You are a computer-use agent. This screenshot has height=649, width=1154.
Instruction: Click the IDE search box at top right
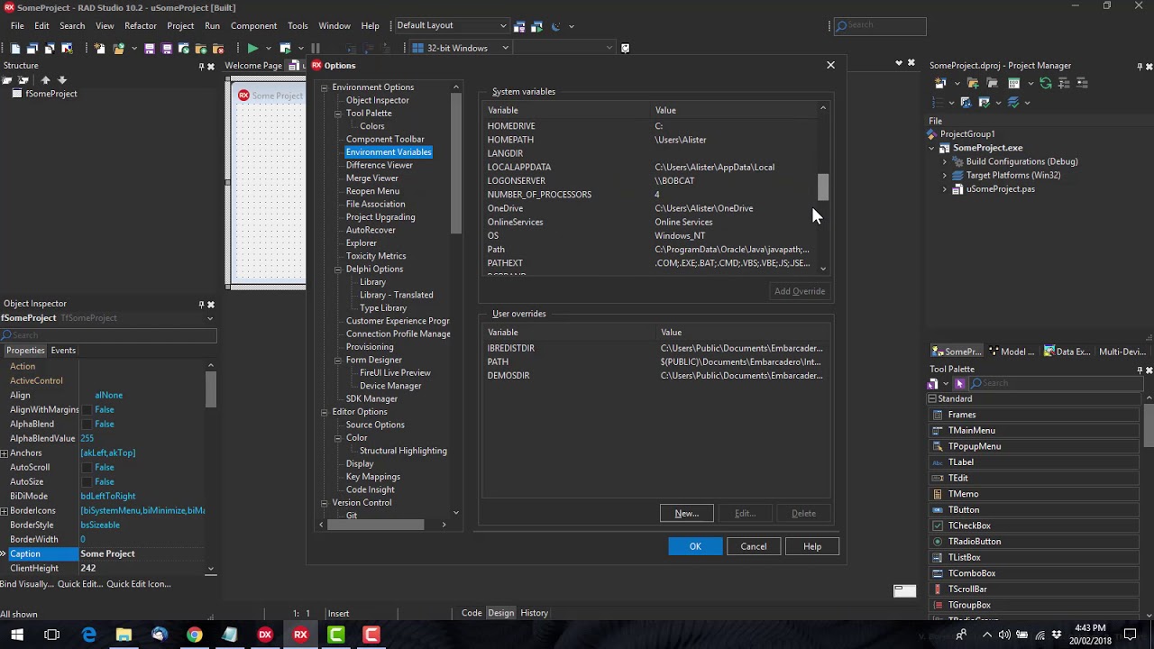(x=879, y=25)
